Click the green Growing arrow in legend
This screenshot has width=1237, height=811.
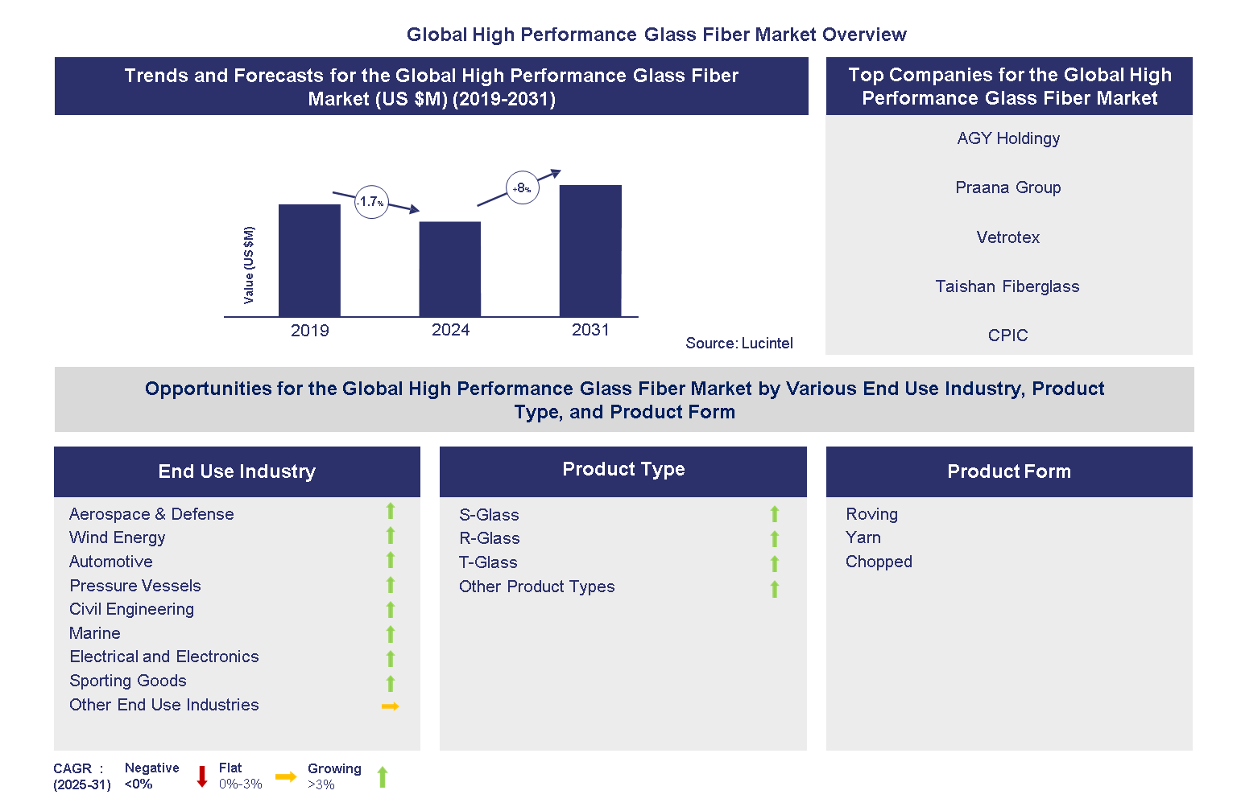click(383, 777)
